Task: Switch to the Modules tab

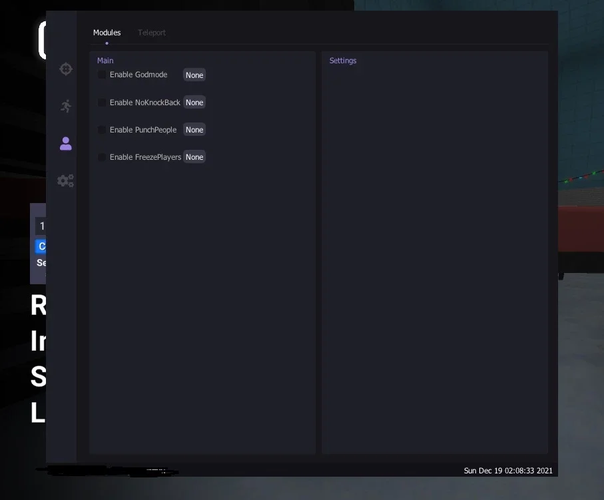Action: tap(107, 33)
